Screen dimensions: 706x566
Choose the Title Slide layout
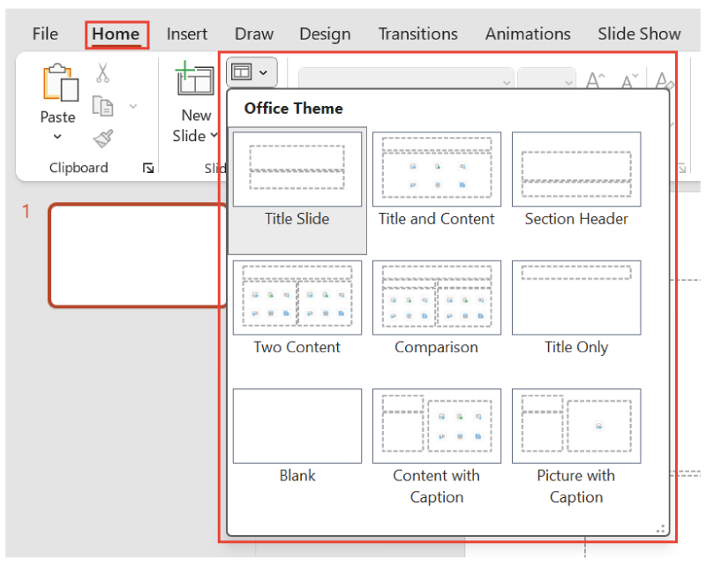pos(297,170)
